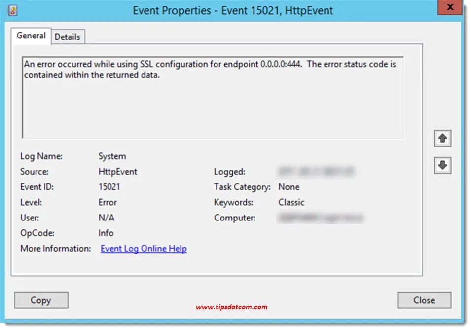Click the More Information label

coord(56,249)
